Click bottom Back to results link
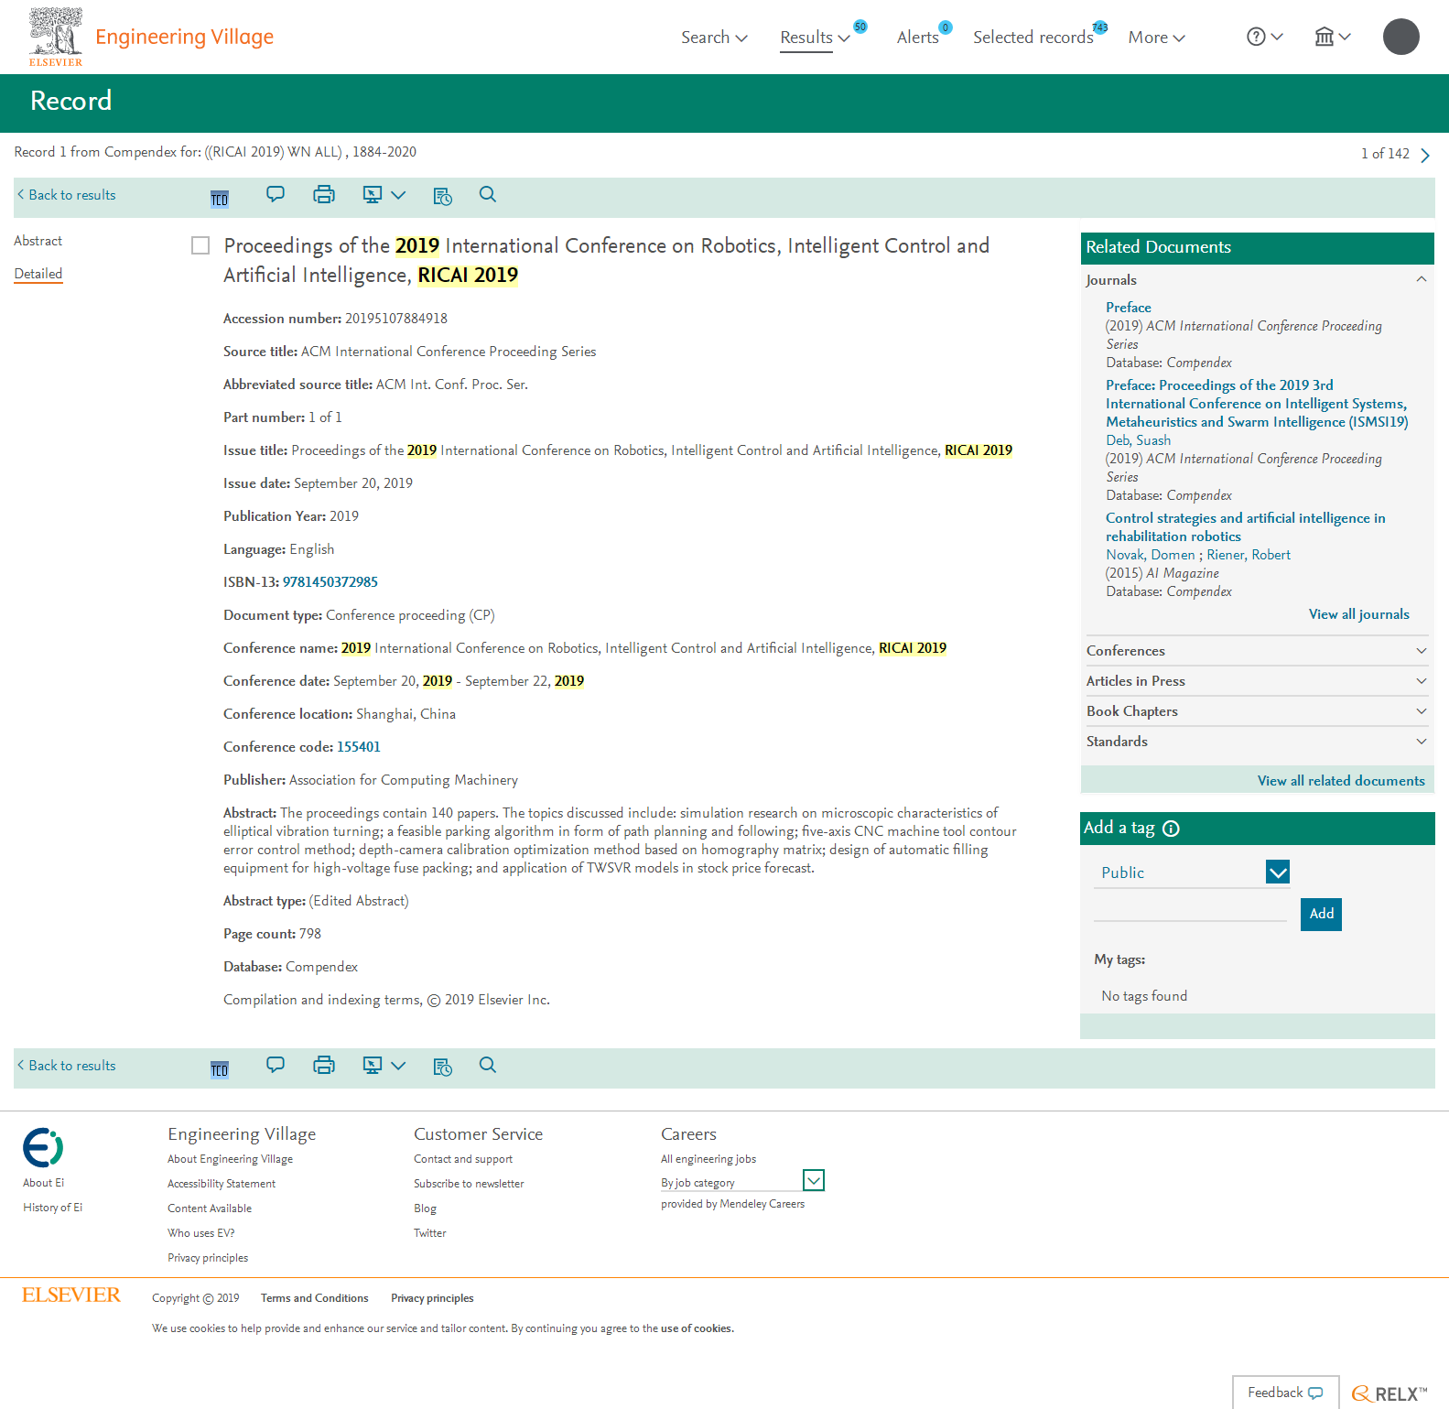Screen dimensions: 1449x1409 (66, 1066)
